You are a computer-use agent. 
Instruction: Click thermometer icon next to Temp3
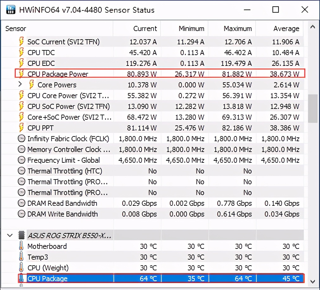[21, 257]
